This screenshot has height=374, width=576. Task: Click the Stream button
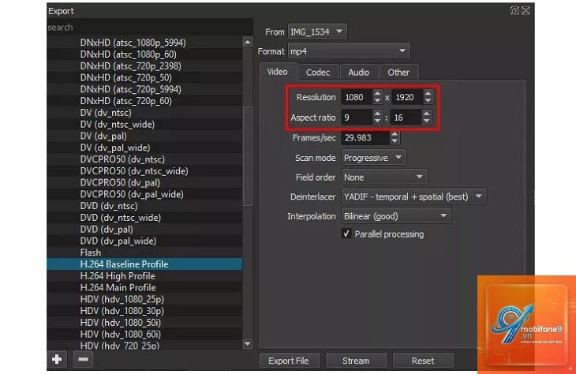tap(356, 361)
